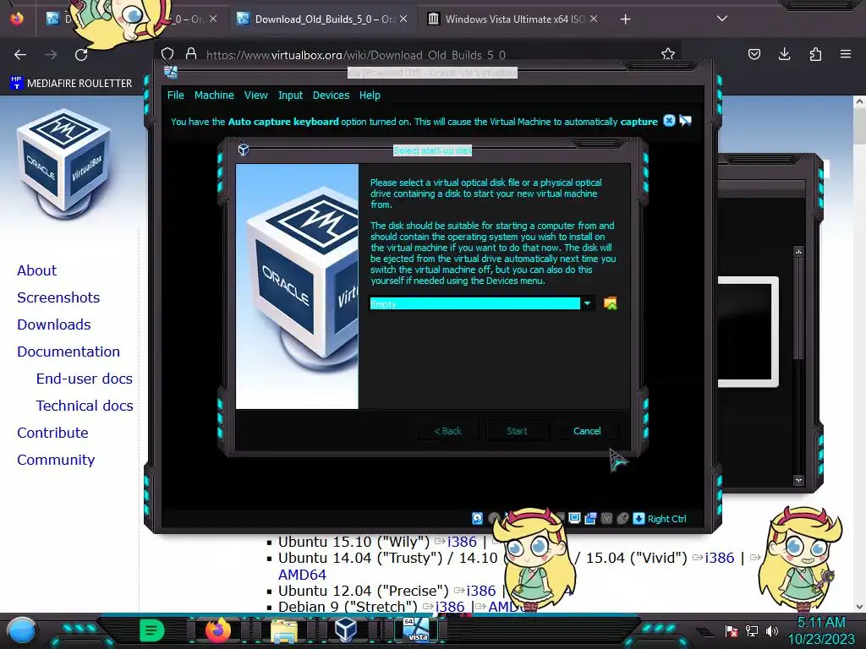Open i386 link for Debian 9 Stretch

(x=450, y=607)
